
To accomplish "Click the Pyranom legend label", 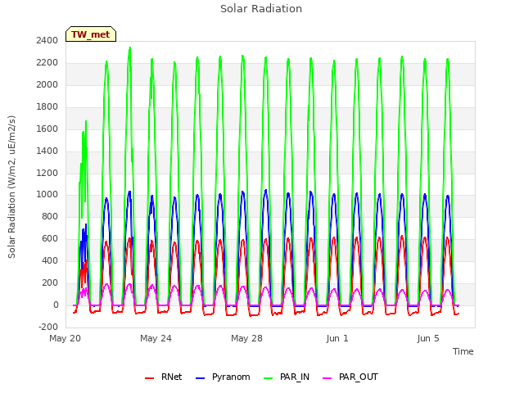I will [231, 377].
